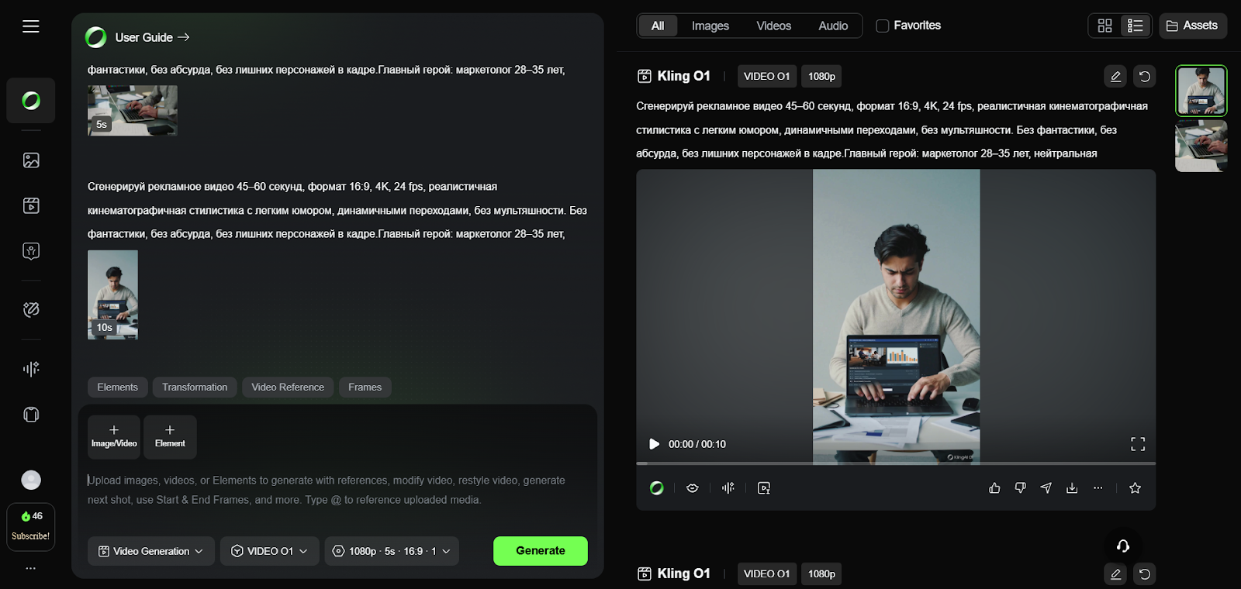Click the thumbs up icon for the video
Viewport: 1241px width, 589px height.
point(994,488)
